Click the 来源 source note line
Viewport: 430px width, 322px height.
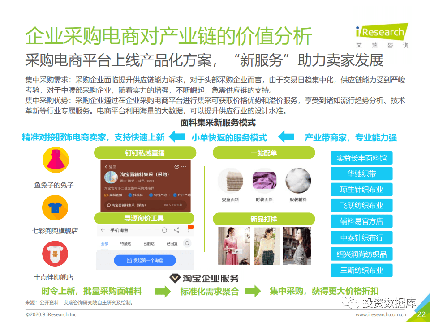[79, 303]
